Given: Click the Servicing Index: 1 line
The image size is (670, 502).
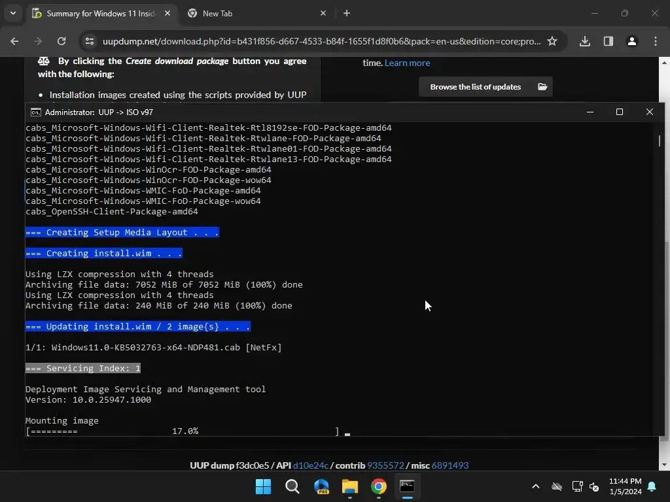Looking at the screenshot, I should (x=83, y=369).
